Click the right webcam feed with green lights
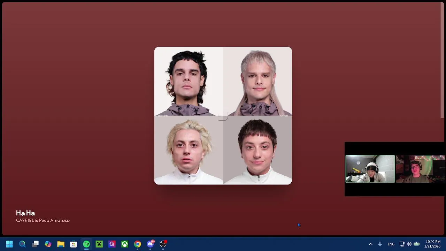Image resolution: width=446 pixels, height=251 pixels. pyautogui.click(x=421, y=169)
